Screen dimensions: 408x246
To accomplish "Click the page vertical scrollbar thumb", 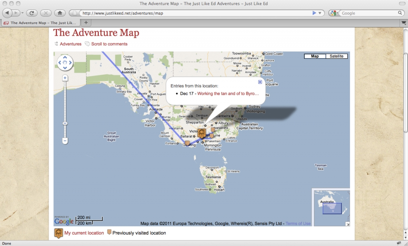I will [405, 92].
